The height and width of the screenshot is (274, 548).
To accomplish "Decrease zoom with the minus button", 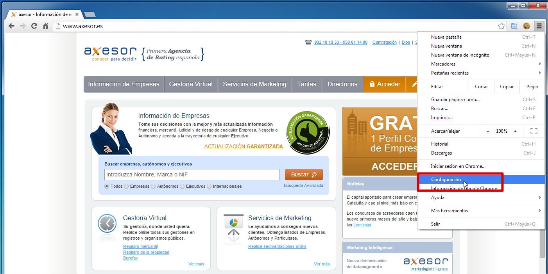I will [488, 131].
